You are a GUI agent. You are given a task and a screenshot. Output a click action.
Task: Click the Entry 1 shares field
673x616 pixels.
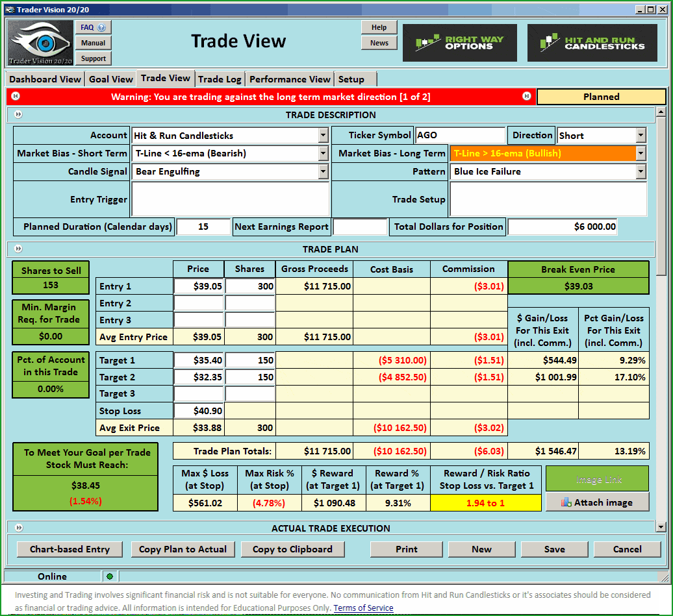[250, 286]
